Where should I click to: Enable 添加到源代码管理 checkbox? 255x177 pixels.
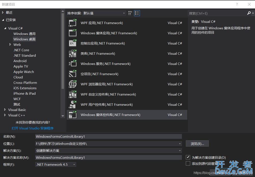188,163
